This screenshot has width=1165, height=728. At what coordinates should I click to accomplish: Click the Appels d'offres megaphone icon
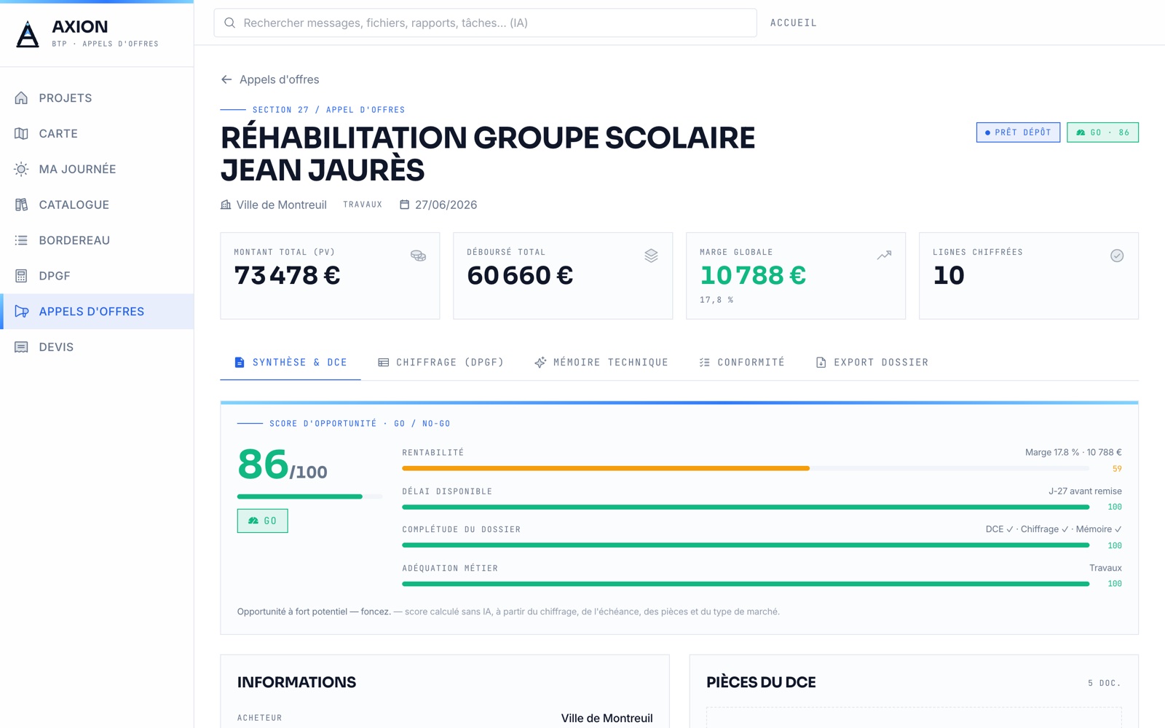(x=21, y=312)
